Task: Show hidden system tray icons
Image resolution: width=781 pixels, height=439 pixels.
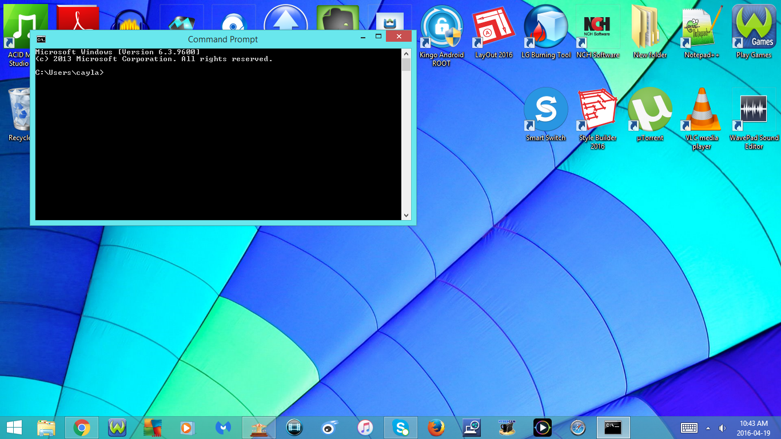Action: [708, 428]
